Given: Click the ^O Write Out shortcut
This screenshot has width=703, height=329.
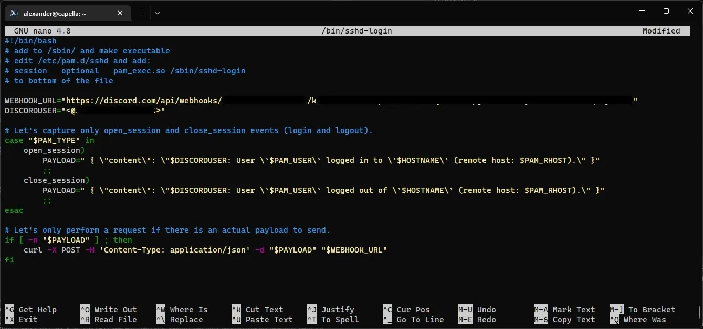Looking at the screenshot, I should pos(110,310).
